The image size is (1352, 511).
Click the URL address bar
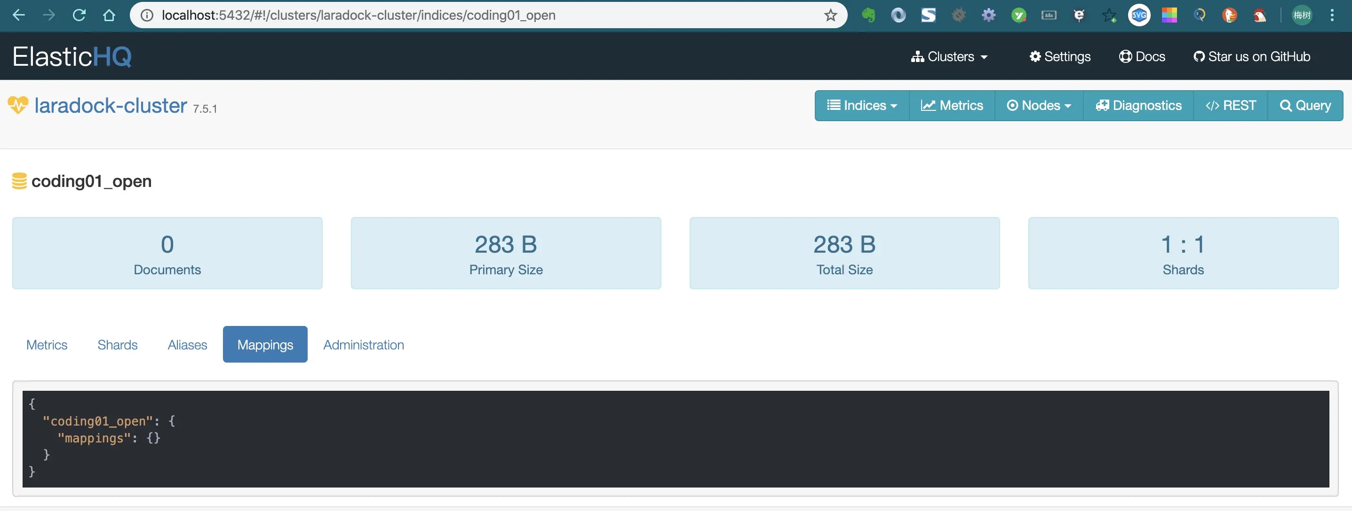pos(472,15)
